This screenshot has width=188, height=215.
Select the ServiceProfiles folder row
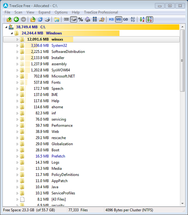point(91,193)
